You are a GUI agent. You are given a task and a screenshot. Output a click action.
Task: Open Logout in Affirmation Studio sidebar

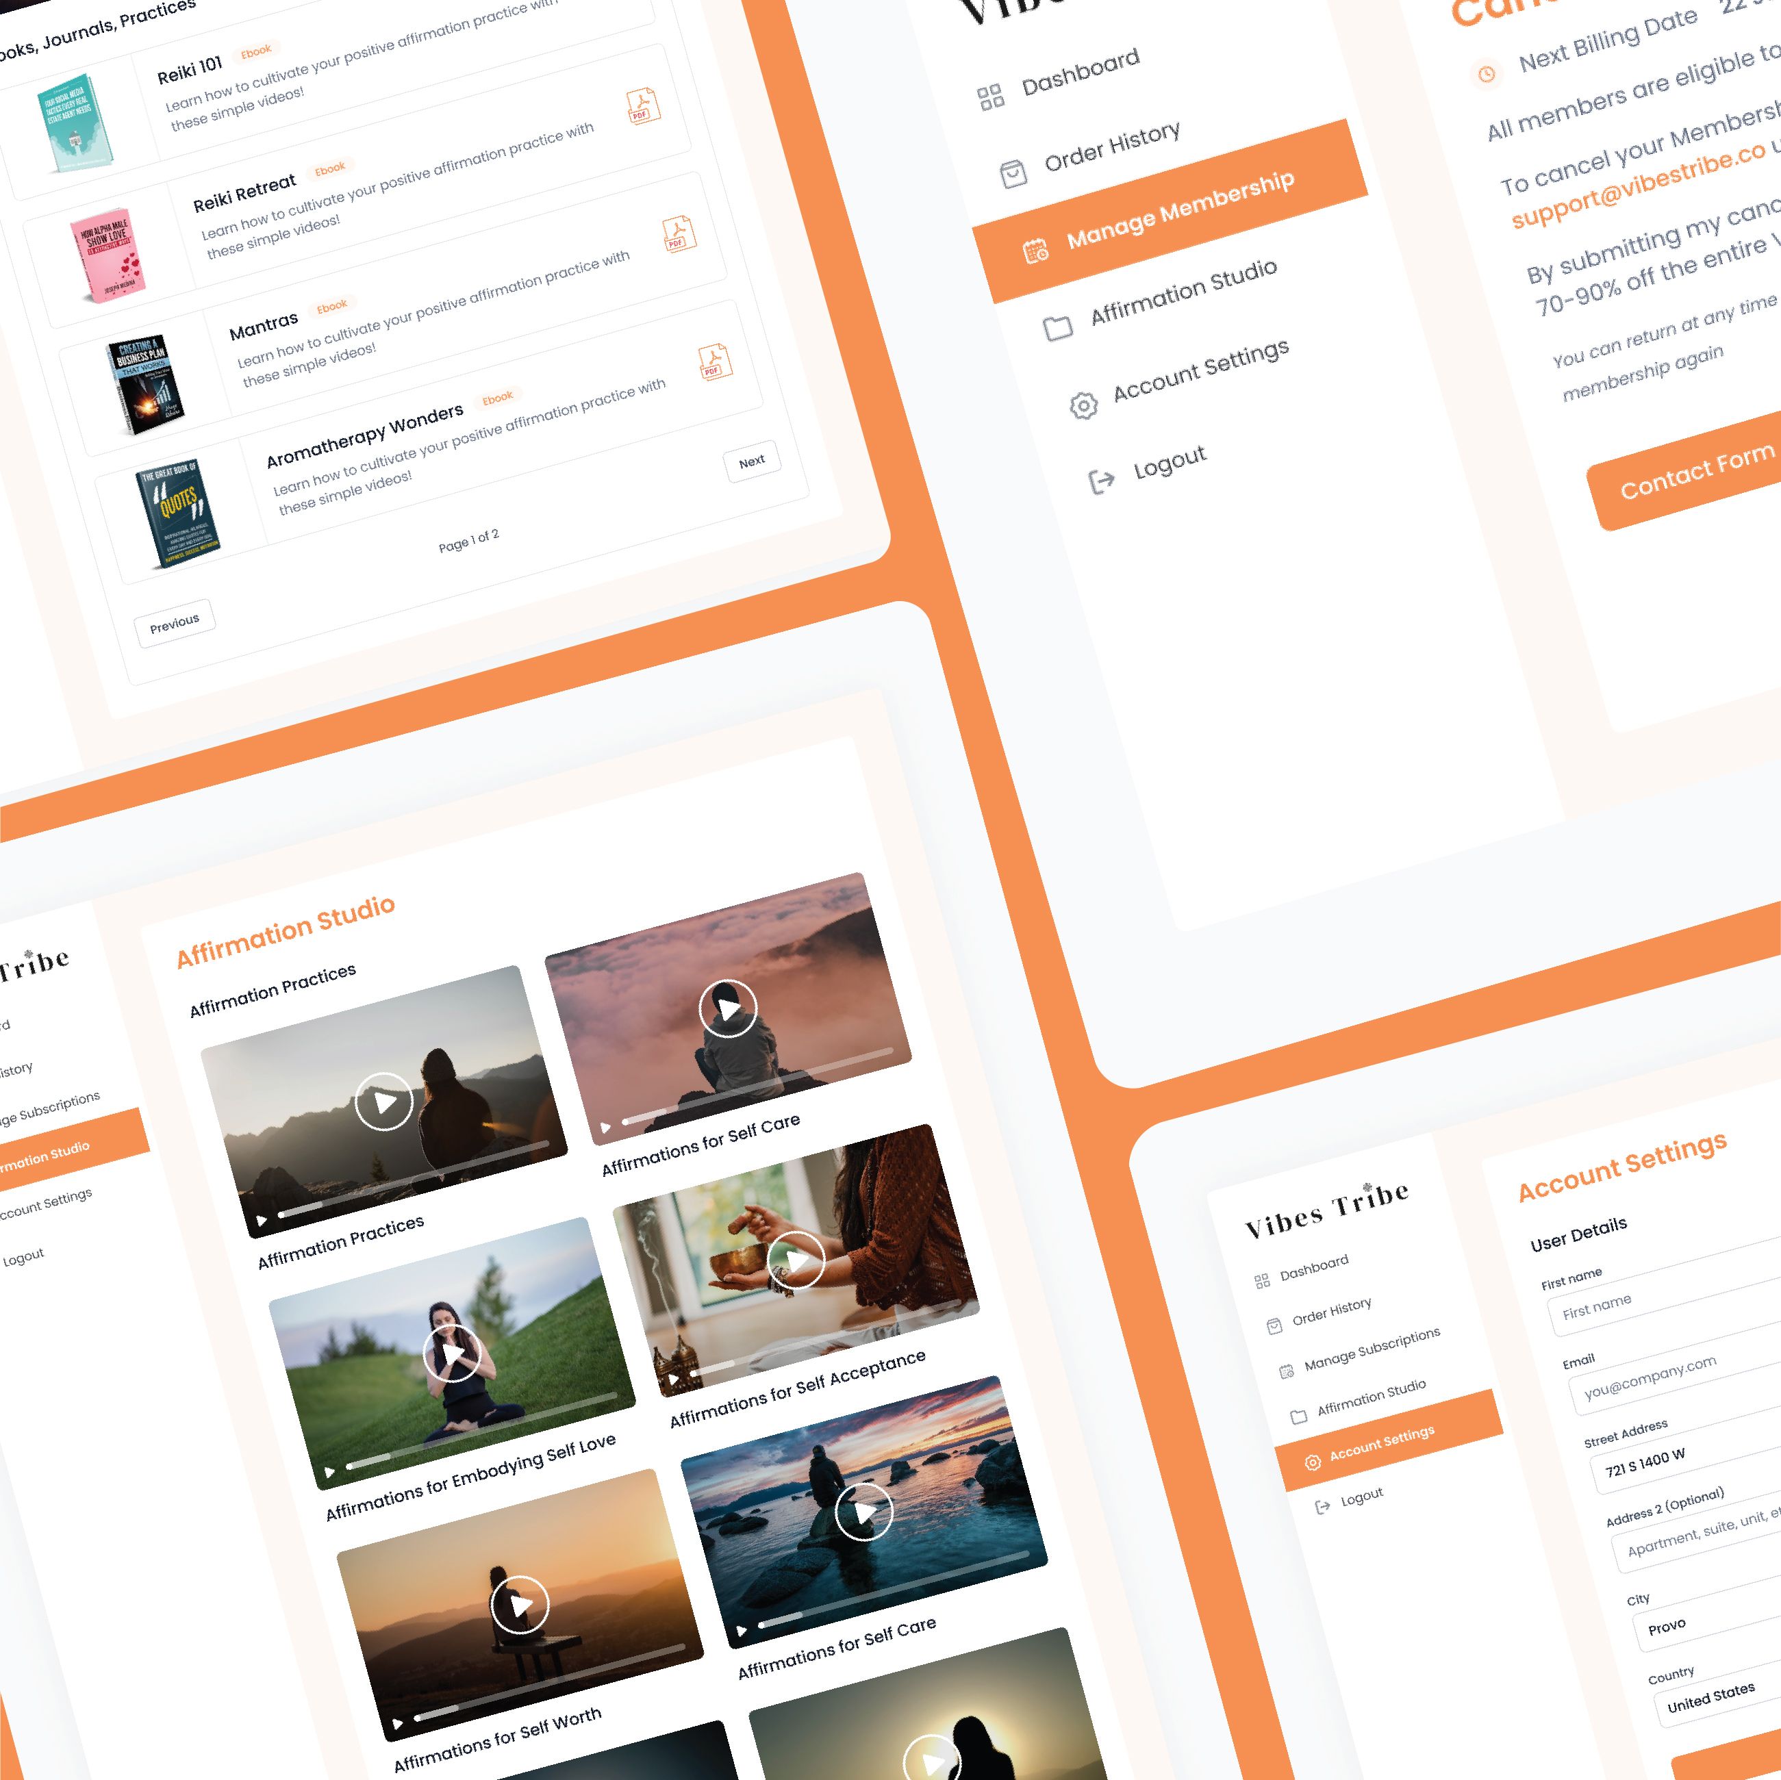[x=23, y=1256]
